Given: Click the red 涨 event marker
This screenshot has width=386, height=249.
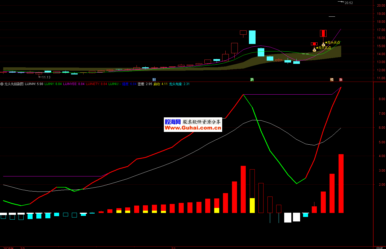Looking at the screenshot, I should (341, 79).
